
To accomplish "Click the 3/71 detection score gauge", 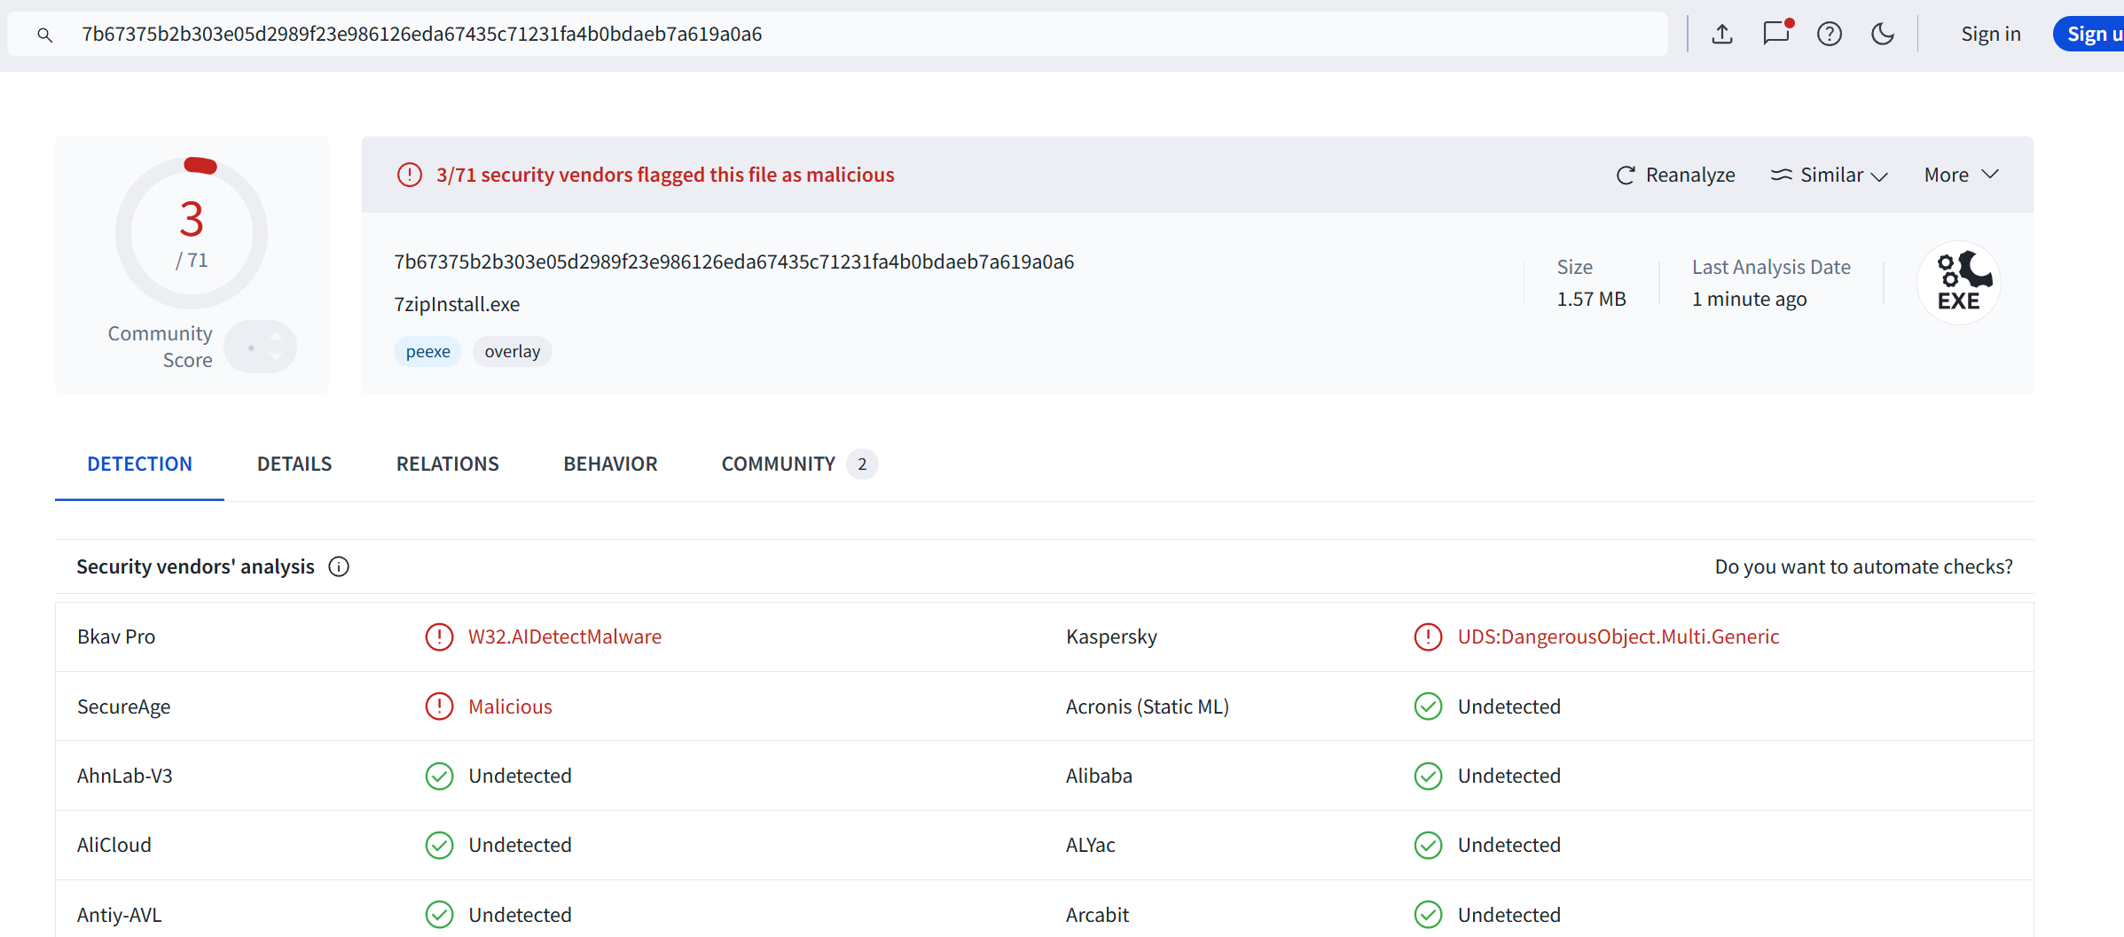I will point(192,232).
